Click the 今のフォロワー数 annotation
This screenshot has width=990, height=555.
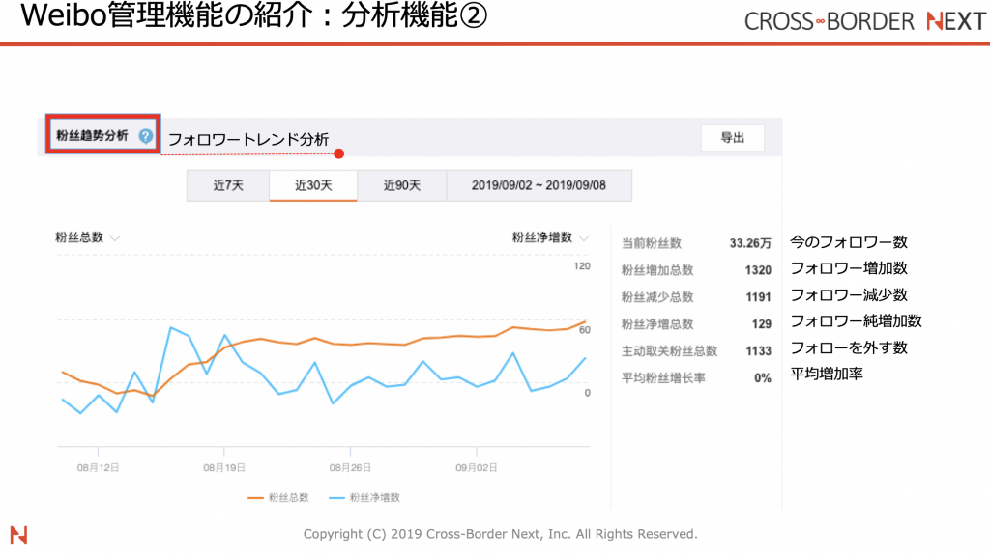point(849,242)
